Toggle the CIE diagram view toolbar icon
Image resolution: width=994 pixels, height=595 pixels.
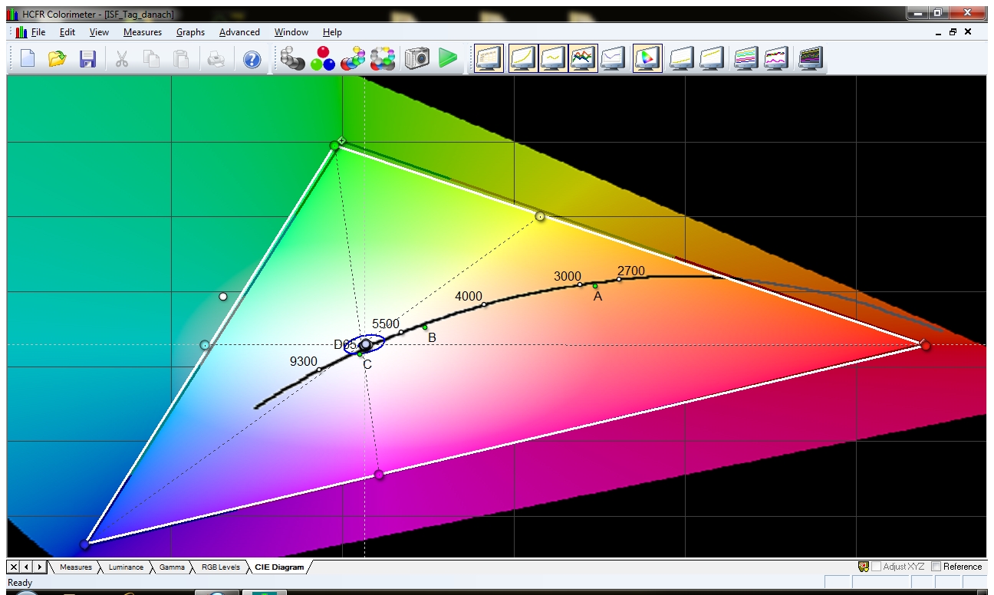point(647,58)
